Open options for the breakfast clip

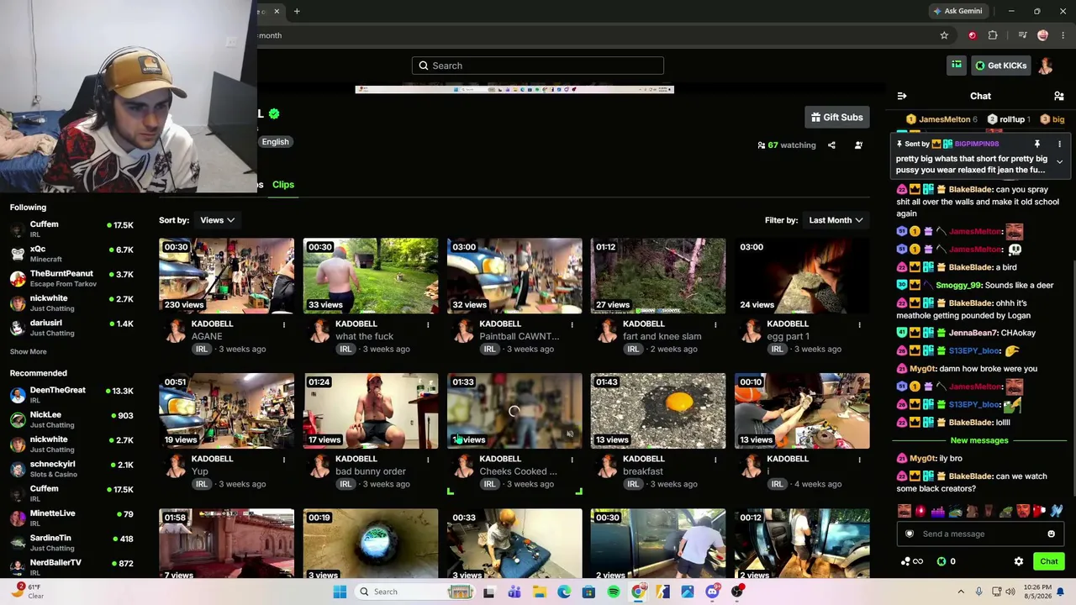pos(715,460)
